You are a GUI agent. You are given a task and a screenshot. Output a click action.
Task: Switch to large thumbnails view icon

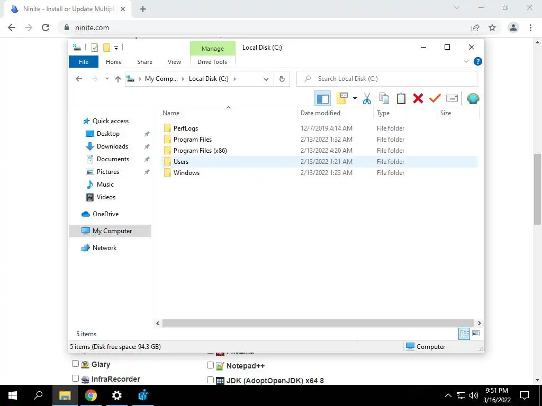476,334
